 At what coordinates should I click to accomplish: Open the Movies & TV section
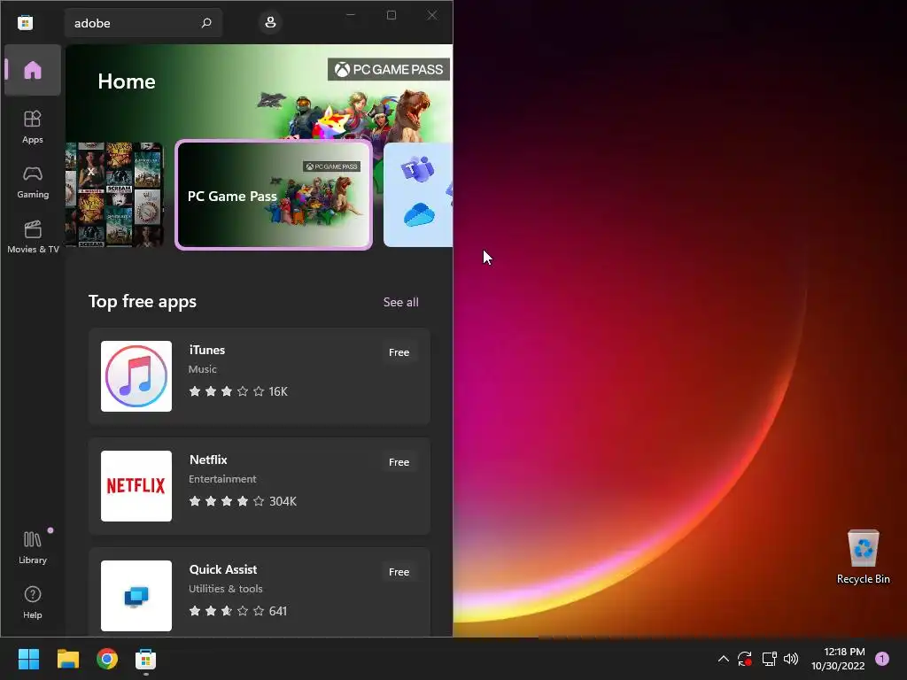[x=33, y=237]
